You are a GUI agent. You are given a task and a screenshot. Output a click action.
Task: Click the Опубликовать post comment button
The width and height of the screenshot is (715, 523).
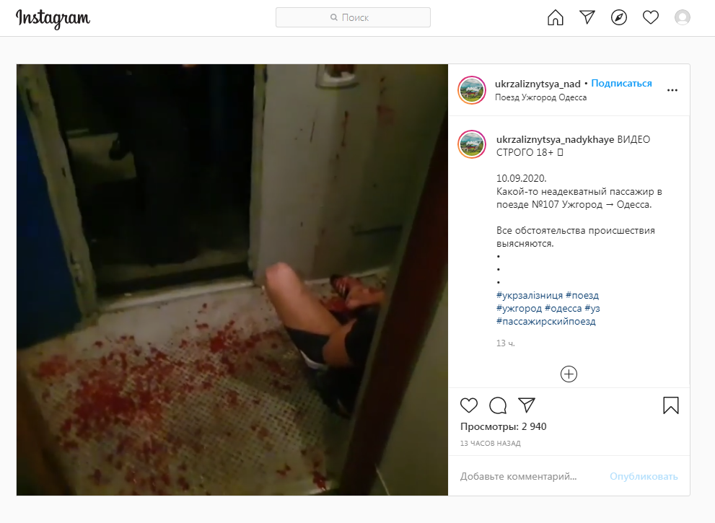click(x=644, y=477)
